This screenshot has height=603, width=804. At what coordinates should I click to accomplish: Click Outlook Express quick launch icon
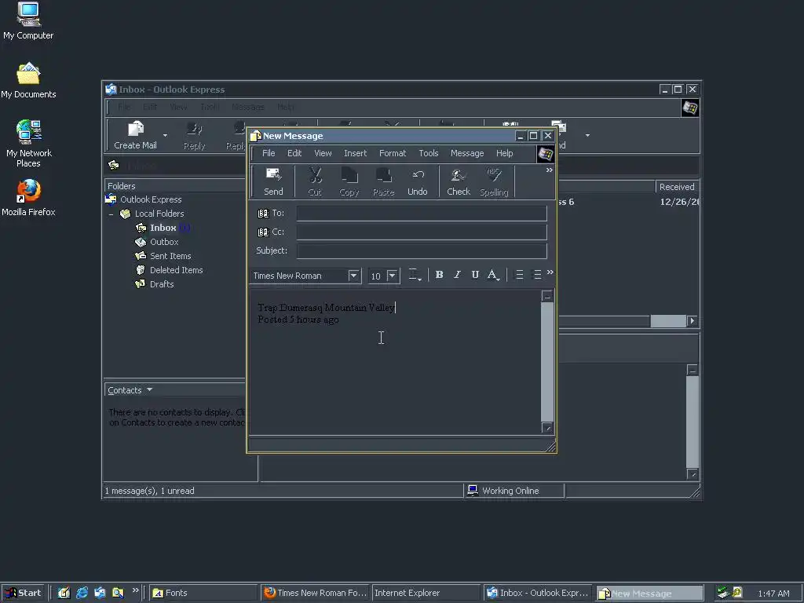(100, 593)
